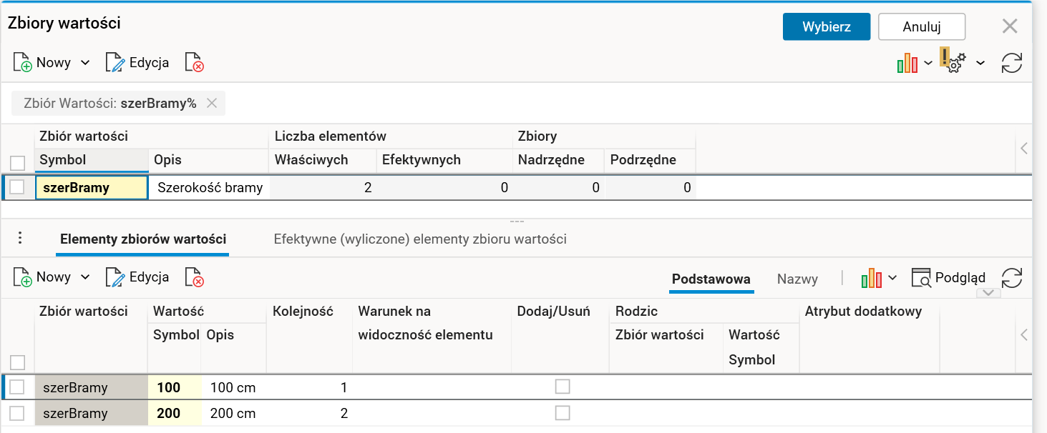Enable Dodaj/Usuń for value 200
1047x433 pixels.
point(563,412)
